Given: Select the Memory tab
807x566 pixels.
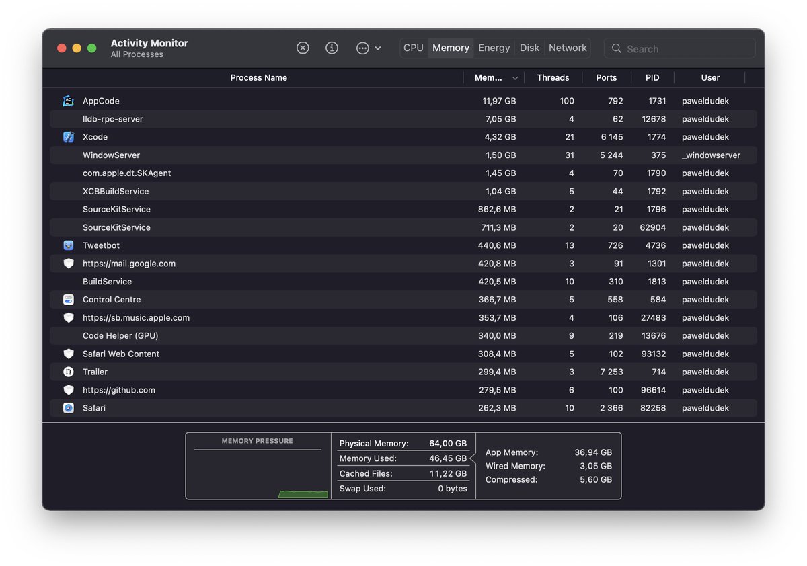Looking at the screenshot, I should [451, 48].
